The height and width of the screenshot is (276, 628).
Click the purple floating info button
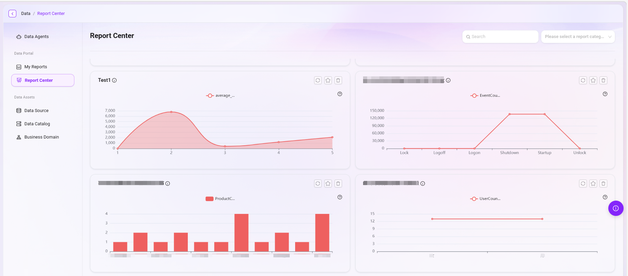tap(616, 208)
